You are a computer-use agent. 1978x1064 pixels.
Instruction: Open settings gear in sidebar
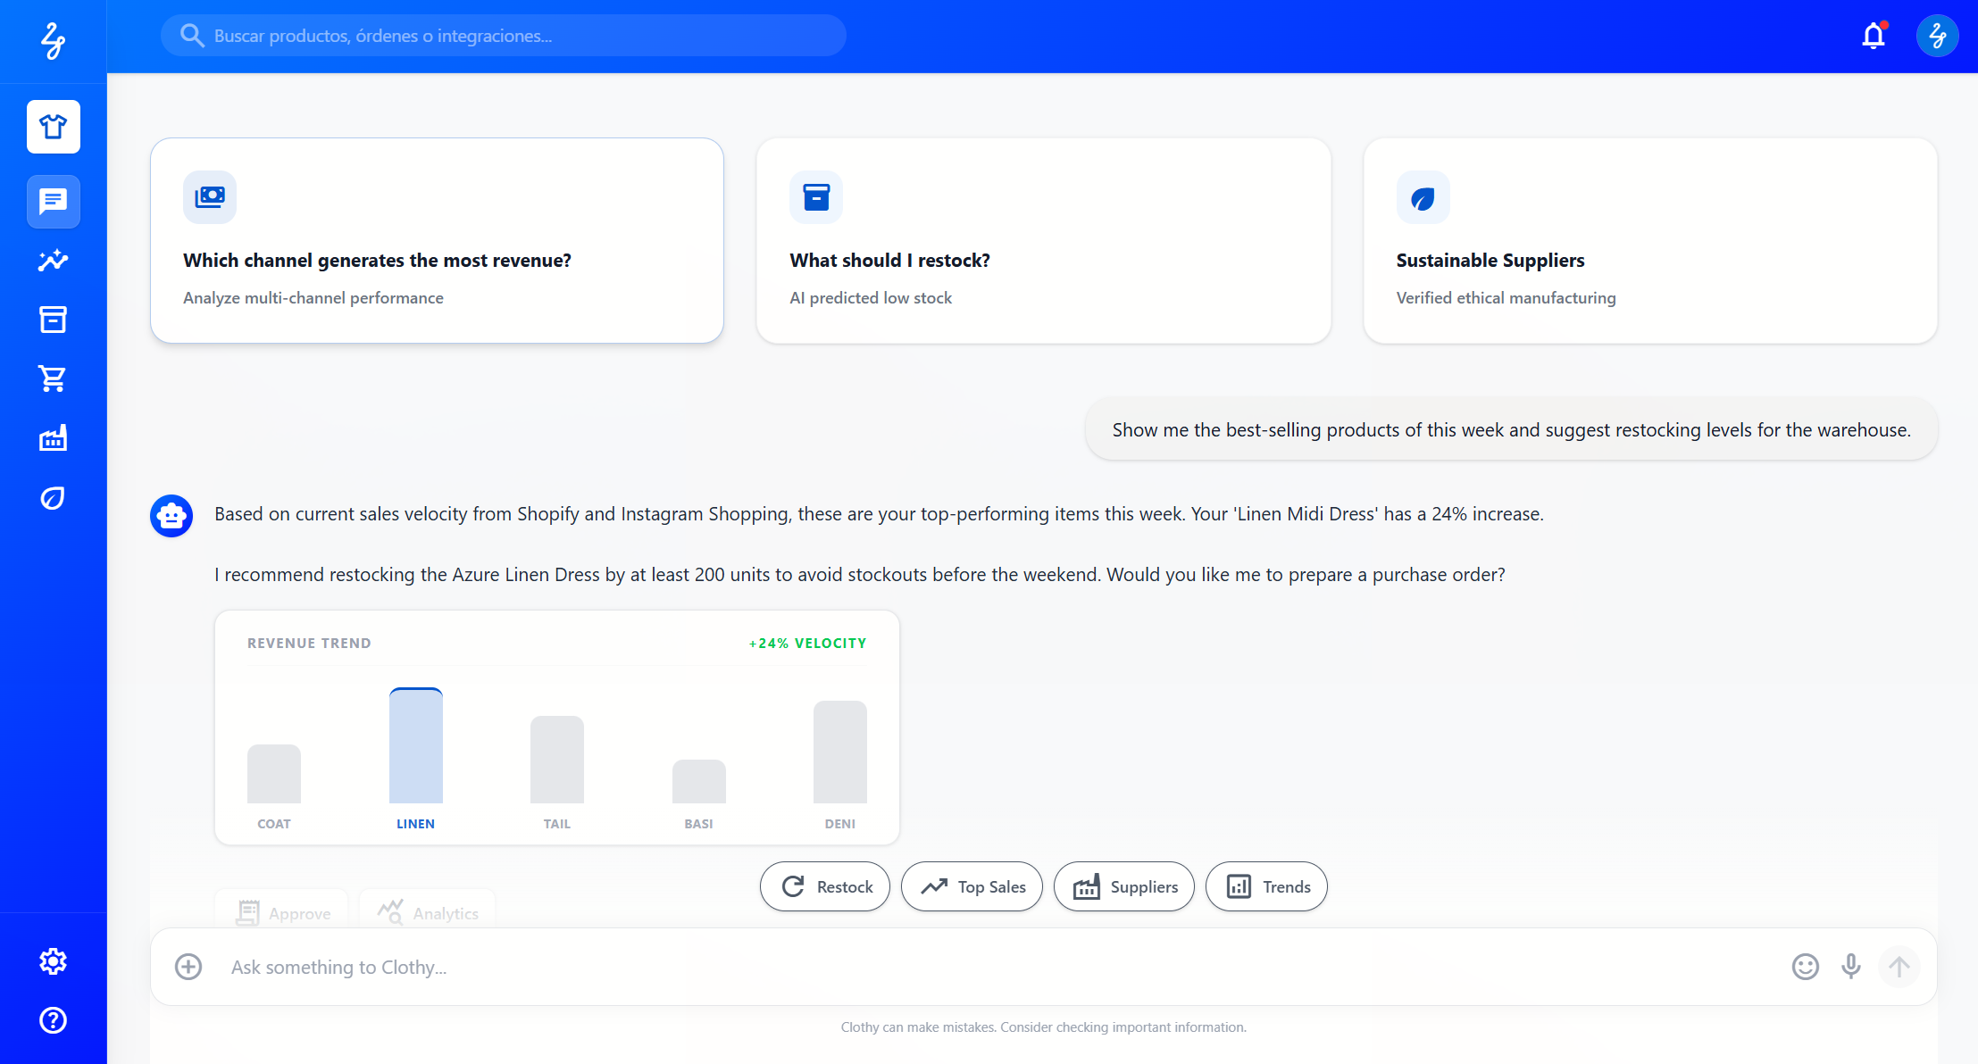click(x=53, y=961)
